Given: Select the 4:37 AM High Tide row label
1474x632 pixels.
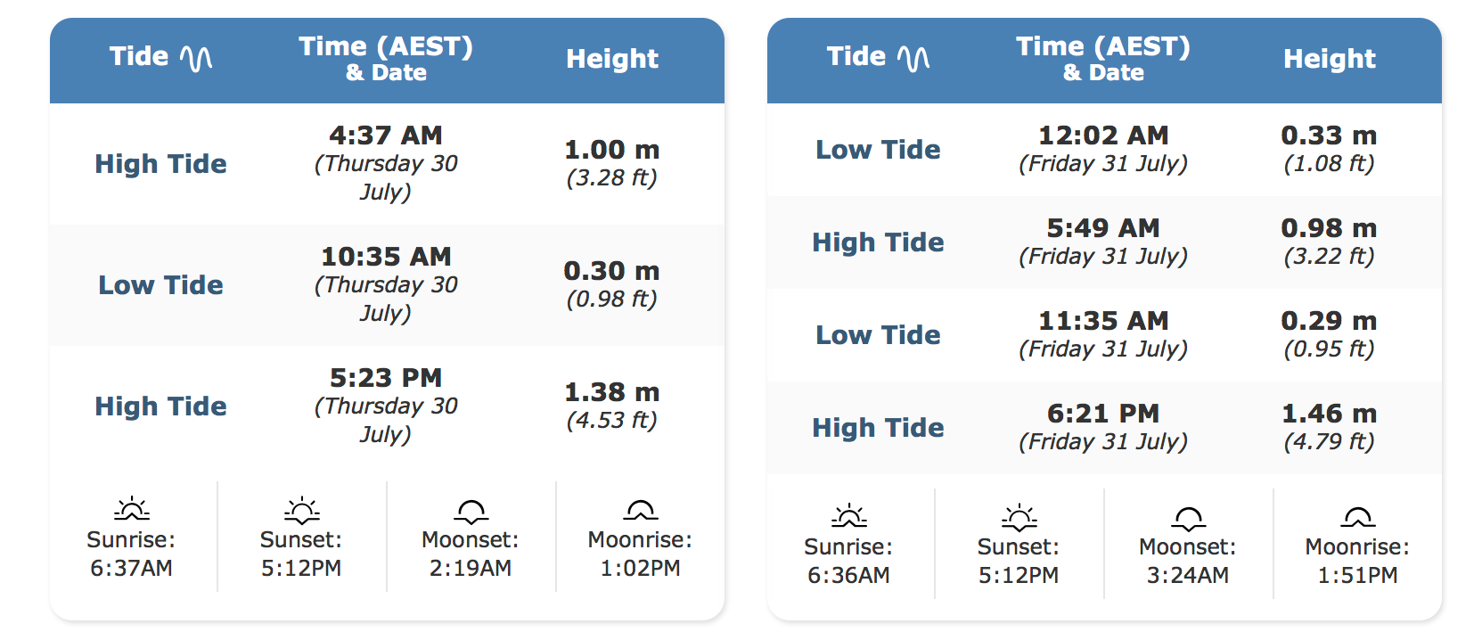Looking at the screenshot, I should click(x=160, y=164).
